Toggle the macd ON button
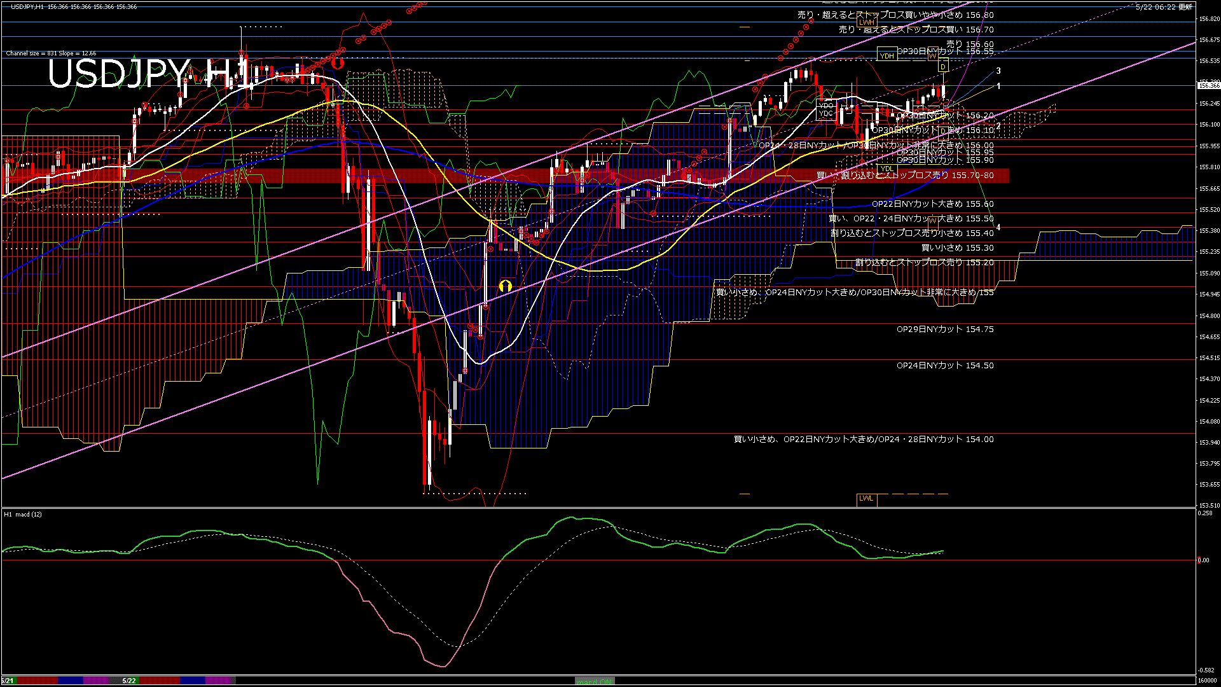Viewport: 1221px width, 687px height. point(595,681)
